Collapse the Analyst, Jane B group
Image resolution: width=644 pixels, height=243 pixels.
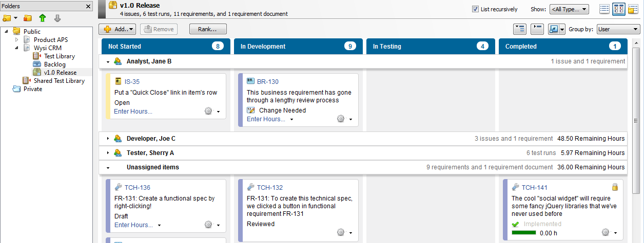[108, 61]
